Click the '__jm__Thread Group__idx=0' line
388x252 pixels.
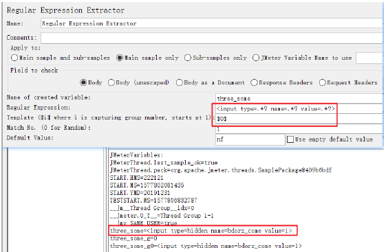[152, 208]
